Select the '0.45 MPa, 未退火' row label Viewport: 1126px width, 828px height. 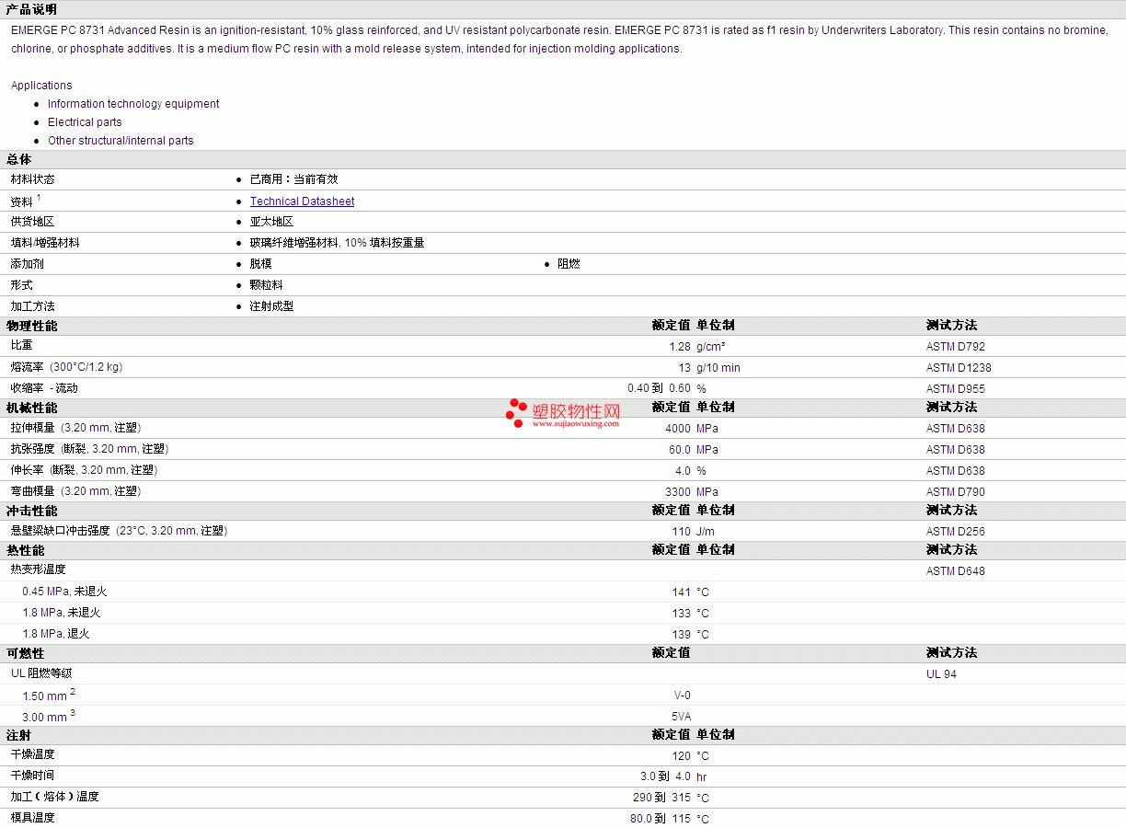(64, 592)
